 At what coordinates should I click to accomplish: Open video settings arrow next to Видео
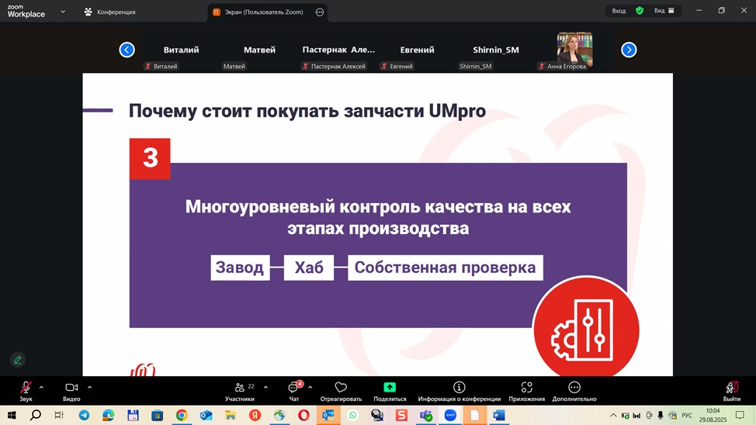89,387
